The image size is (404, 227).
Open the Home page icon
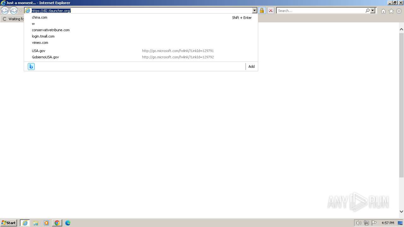[x=383, y=11]
